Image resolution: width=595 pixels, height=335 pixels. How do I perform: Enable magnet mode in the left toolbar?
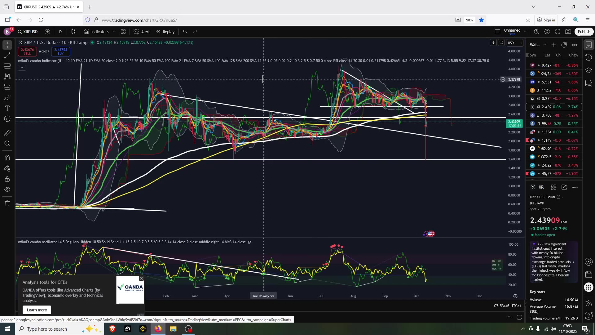tap(7, 158)
